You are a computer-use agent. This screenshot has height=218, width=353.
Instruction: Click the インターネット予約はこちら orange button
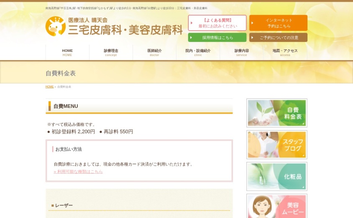tap(278, 23)
